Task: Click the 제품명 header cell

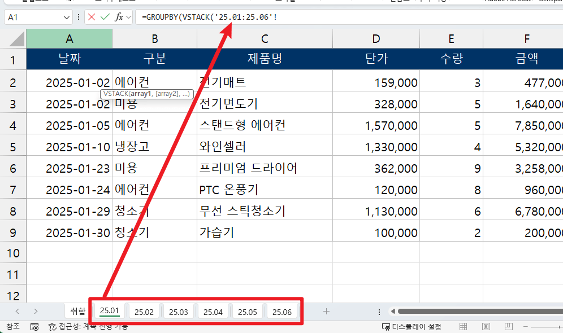Action: tap(265, 59)
